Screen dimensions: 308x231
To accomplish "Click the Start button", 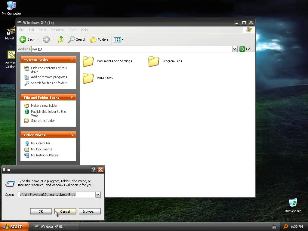I will [x=14, y=227].
